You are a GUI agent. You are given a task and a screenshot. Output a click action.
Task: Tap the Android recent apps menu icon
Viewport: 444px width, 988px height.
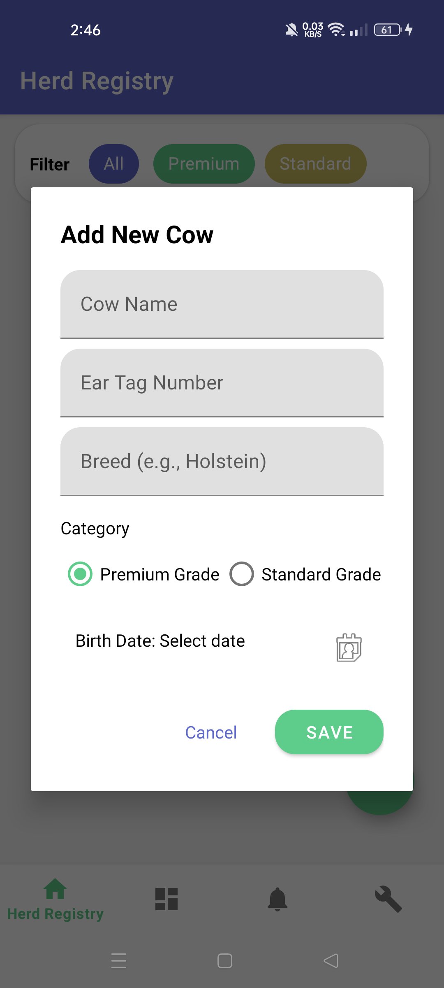(119, 961)
